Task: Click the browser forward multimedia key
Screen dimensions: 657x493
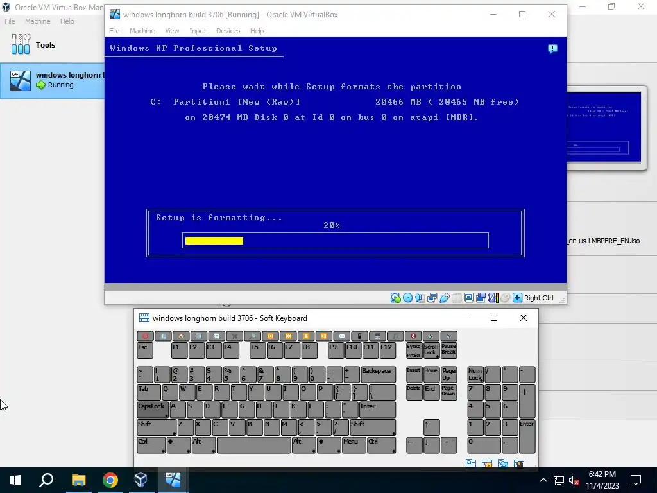Action: click(x=199, y=336)
